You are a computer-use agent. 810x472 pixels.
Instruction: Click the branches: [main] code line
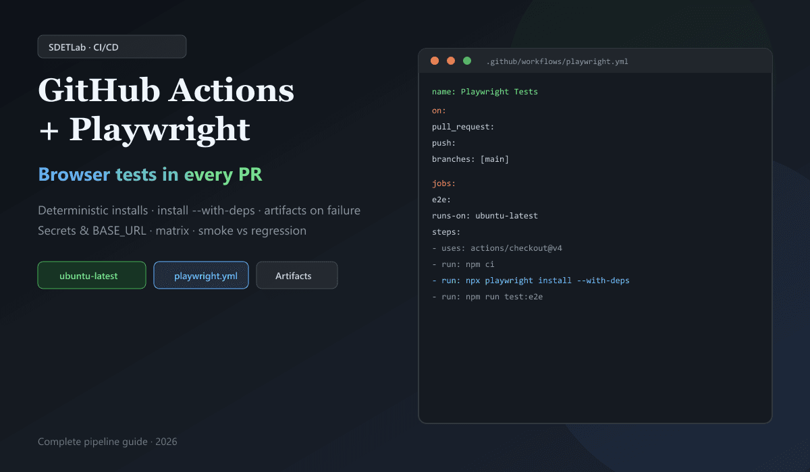tap(470, 159)
